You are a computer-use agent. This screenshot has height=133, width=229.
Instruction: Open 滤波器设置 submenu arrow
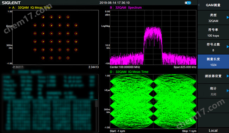227,76
